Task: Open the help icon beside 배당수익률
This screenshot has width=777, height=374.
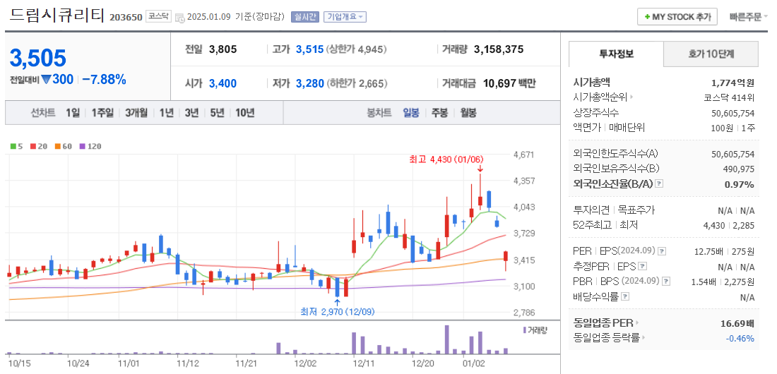Action: (x=625, y=296)
